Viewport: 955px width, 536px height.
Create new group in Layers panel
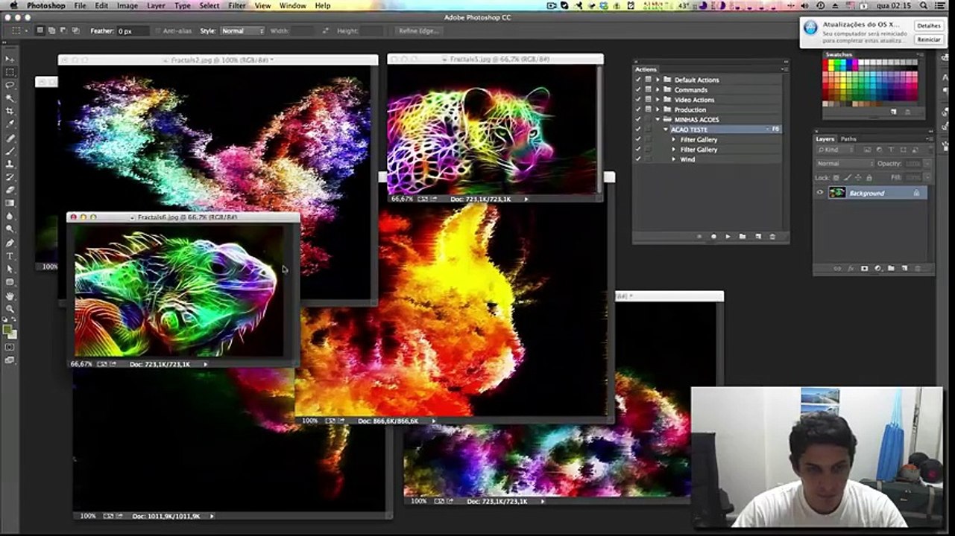point(891,268)
